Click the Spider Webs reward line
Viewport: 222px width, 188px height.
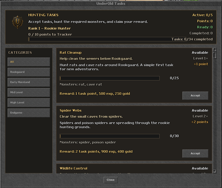pos(96,152)
